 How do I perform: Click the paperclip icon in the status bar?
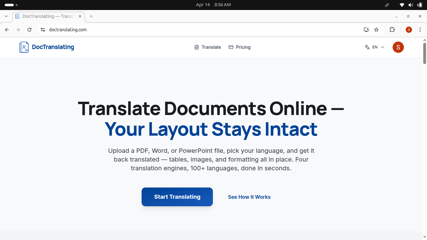click(387, 5)
